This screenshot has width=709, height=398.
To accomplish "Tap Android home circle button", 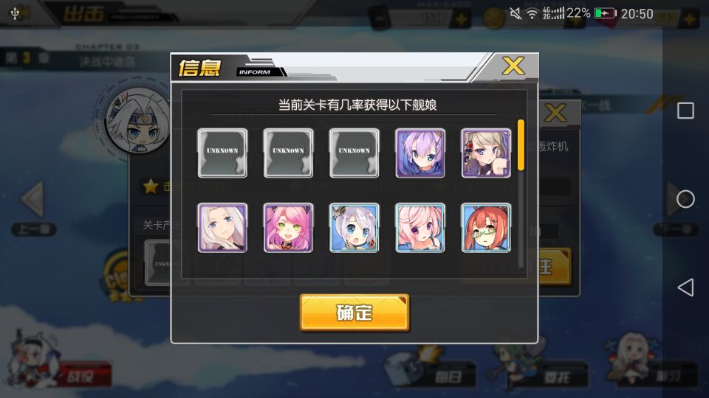I will pos(685,199).
